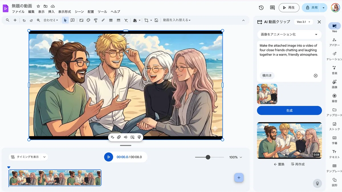Click the plus insert icon in the toolbar
The width and height of the screenshot is (342, 192).
click(15, 20)
